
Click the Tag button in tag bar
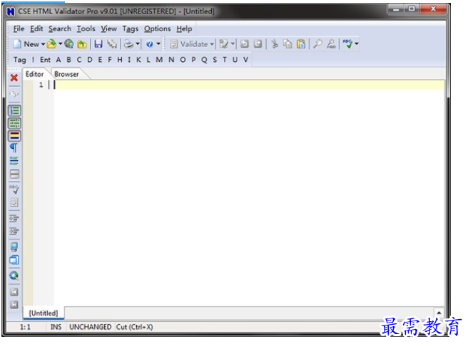(x=20, y=60)
